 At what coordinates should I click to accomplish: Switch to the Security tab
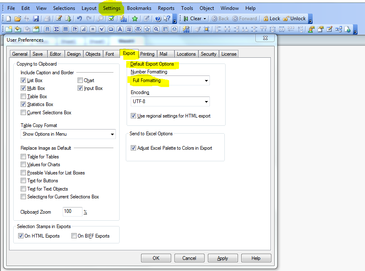[209, 54]
